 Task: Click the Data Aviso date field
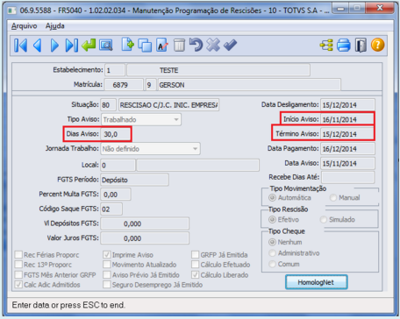[347, 163]
